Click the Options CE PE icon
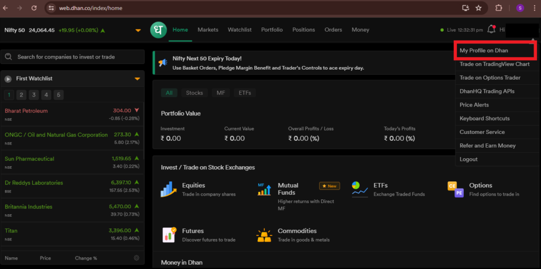 coord(456,189)
